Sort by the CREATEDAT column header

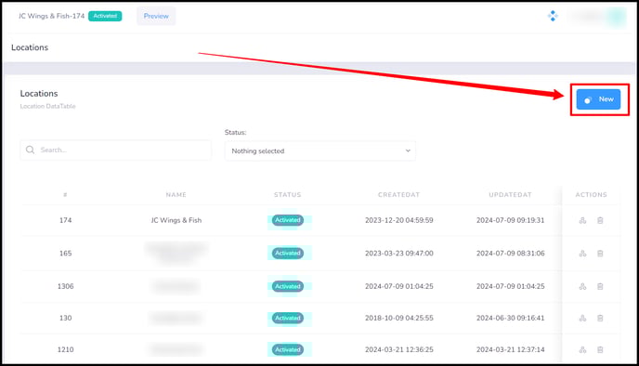click(398, 195)
